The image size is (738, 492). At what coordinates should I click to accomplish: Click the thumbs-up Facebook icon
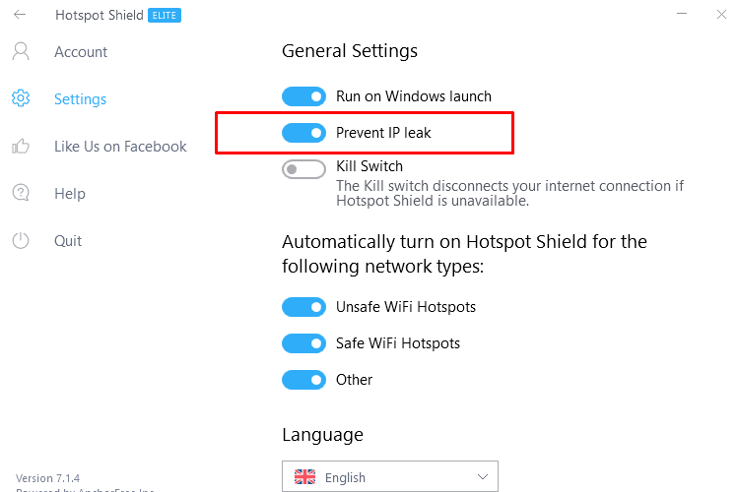(21, 147)
